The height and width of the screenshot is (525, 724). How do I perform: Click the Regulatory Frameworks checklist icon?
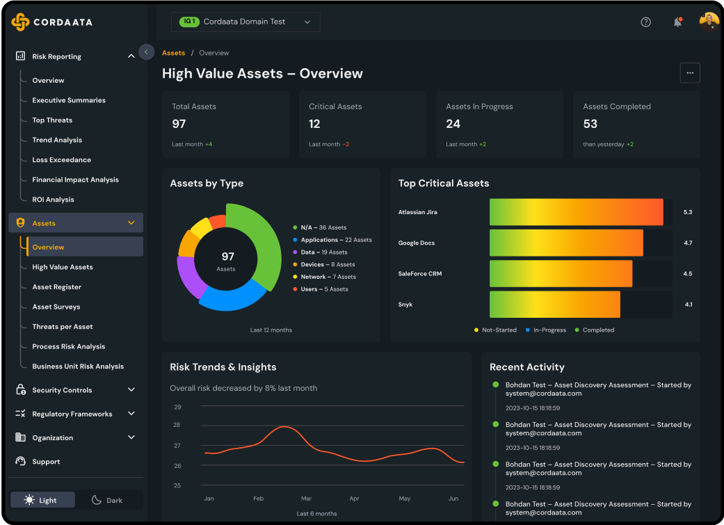click(x=20, y=414)
